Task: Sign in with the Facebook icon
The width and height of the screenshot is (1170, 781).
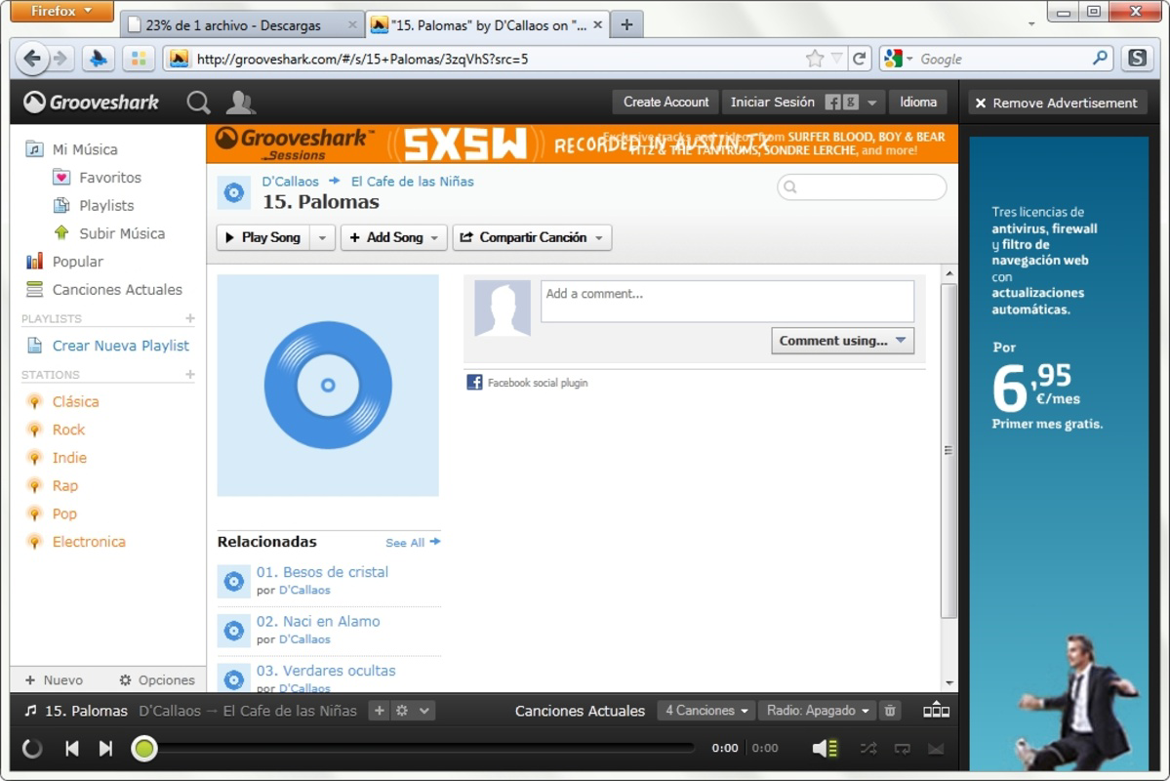Action: point(832,103)
